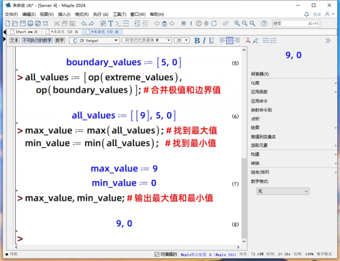Open the 执行(A) menu
Screen dimensions: 340x261
click(100, 14)
